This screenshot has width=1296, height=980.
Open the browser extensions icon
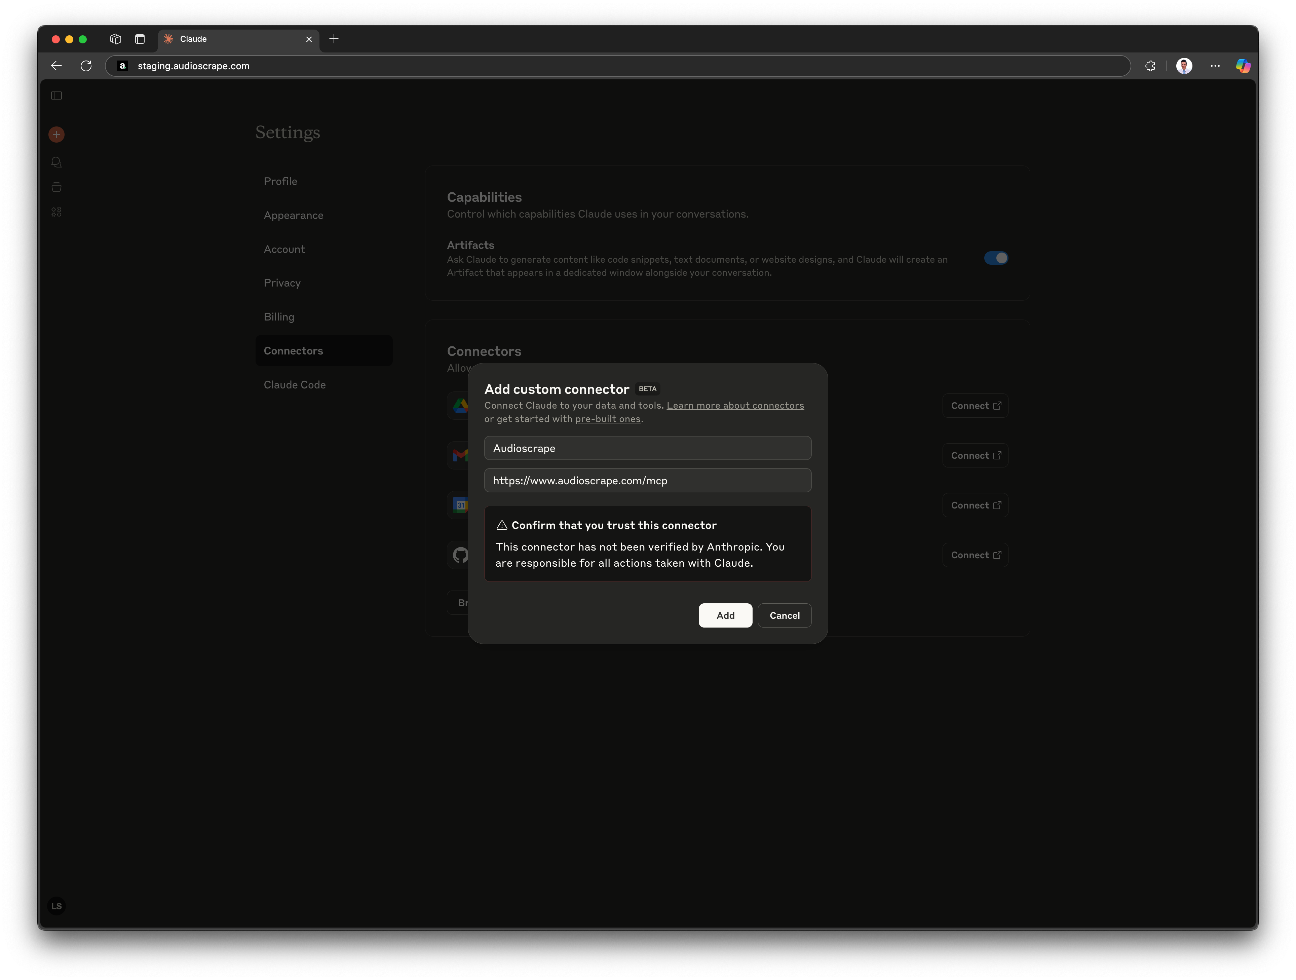click(x=1150, y=66)
